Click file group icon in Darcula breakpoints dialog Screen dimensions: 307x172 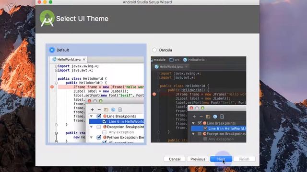222,117
